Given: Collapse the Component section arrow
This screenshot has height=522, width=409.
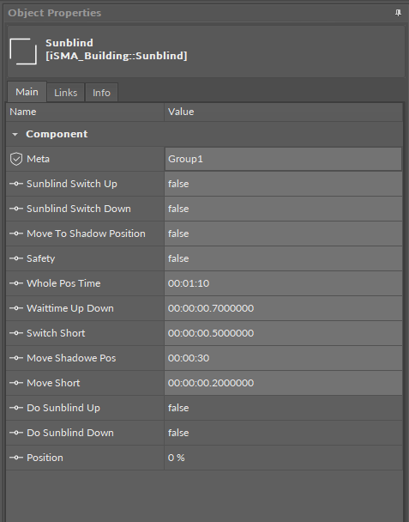Looking at the screenshot, I should tap(15, 135).
